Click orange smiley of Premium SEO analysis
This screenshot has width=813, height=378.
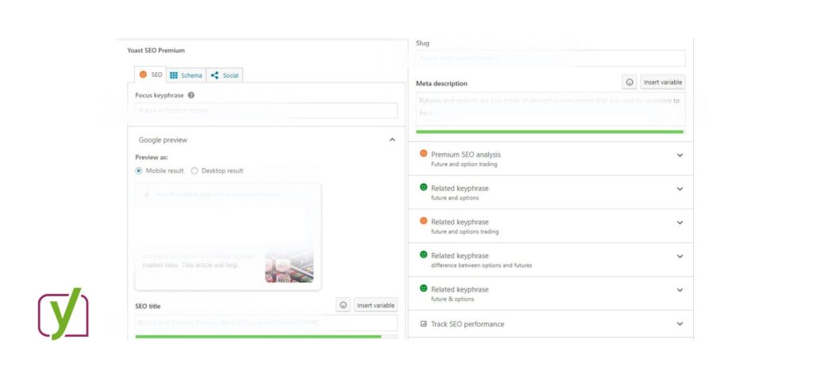[424, 154]
